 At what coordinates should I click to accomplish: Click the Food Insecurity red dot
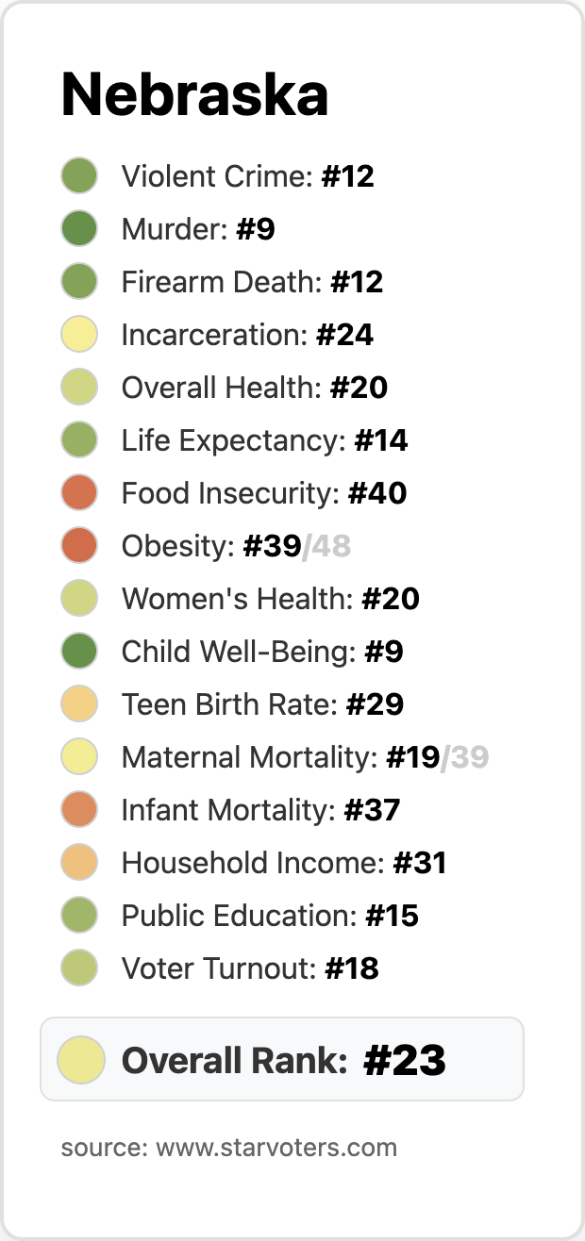(79, 493)
